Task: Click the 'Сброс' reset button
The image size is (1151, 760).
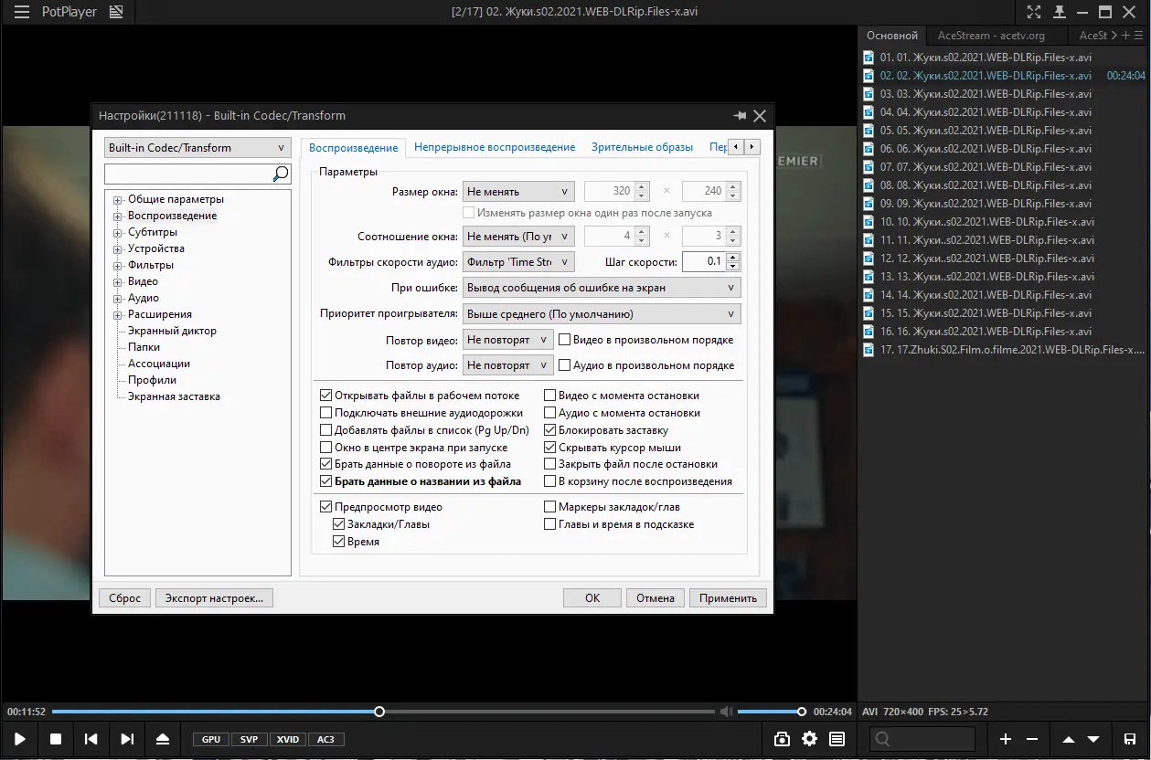Action: 124,598
